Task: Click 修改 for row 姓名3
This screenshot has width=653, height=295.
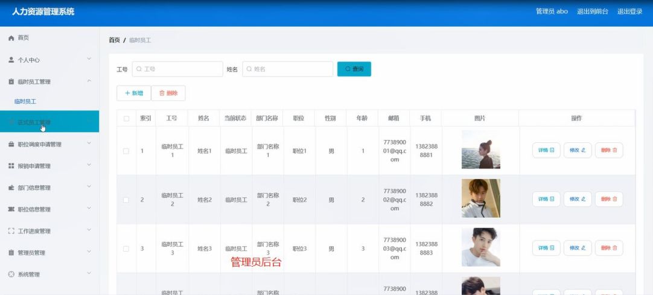Action: [578, 247]
